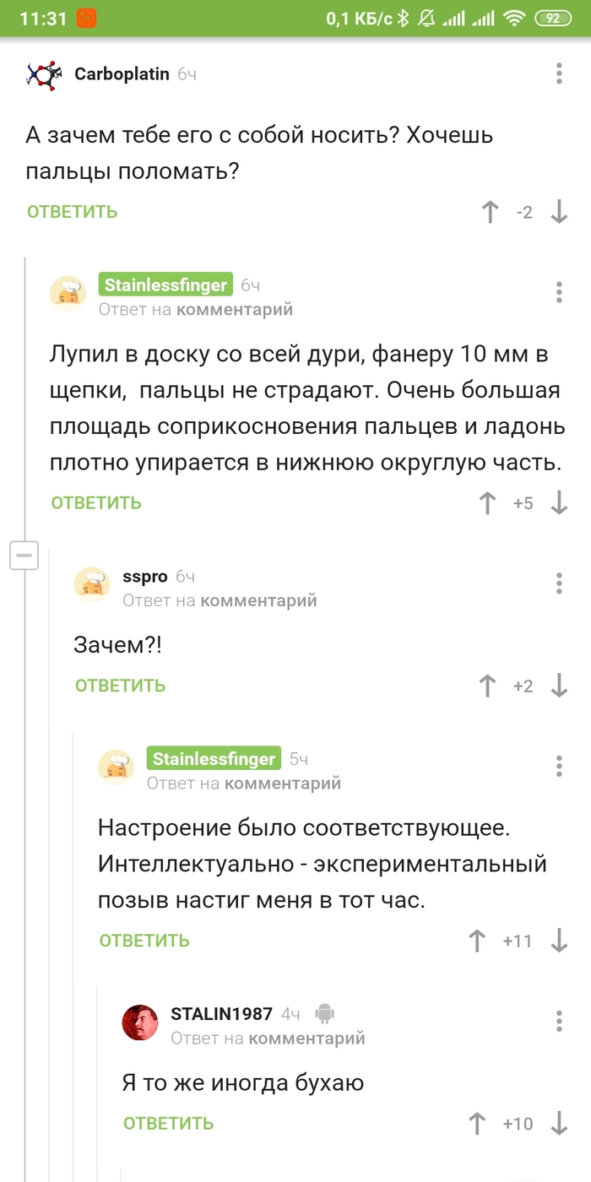Downvote sspro's 'Зачем?!' comment
Viewport: 591px width, 1182px height.
[x=559, y=686]
